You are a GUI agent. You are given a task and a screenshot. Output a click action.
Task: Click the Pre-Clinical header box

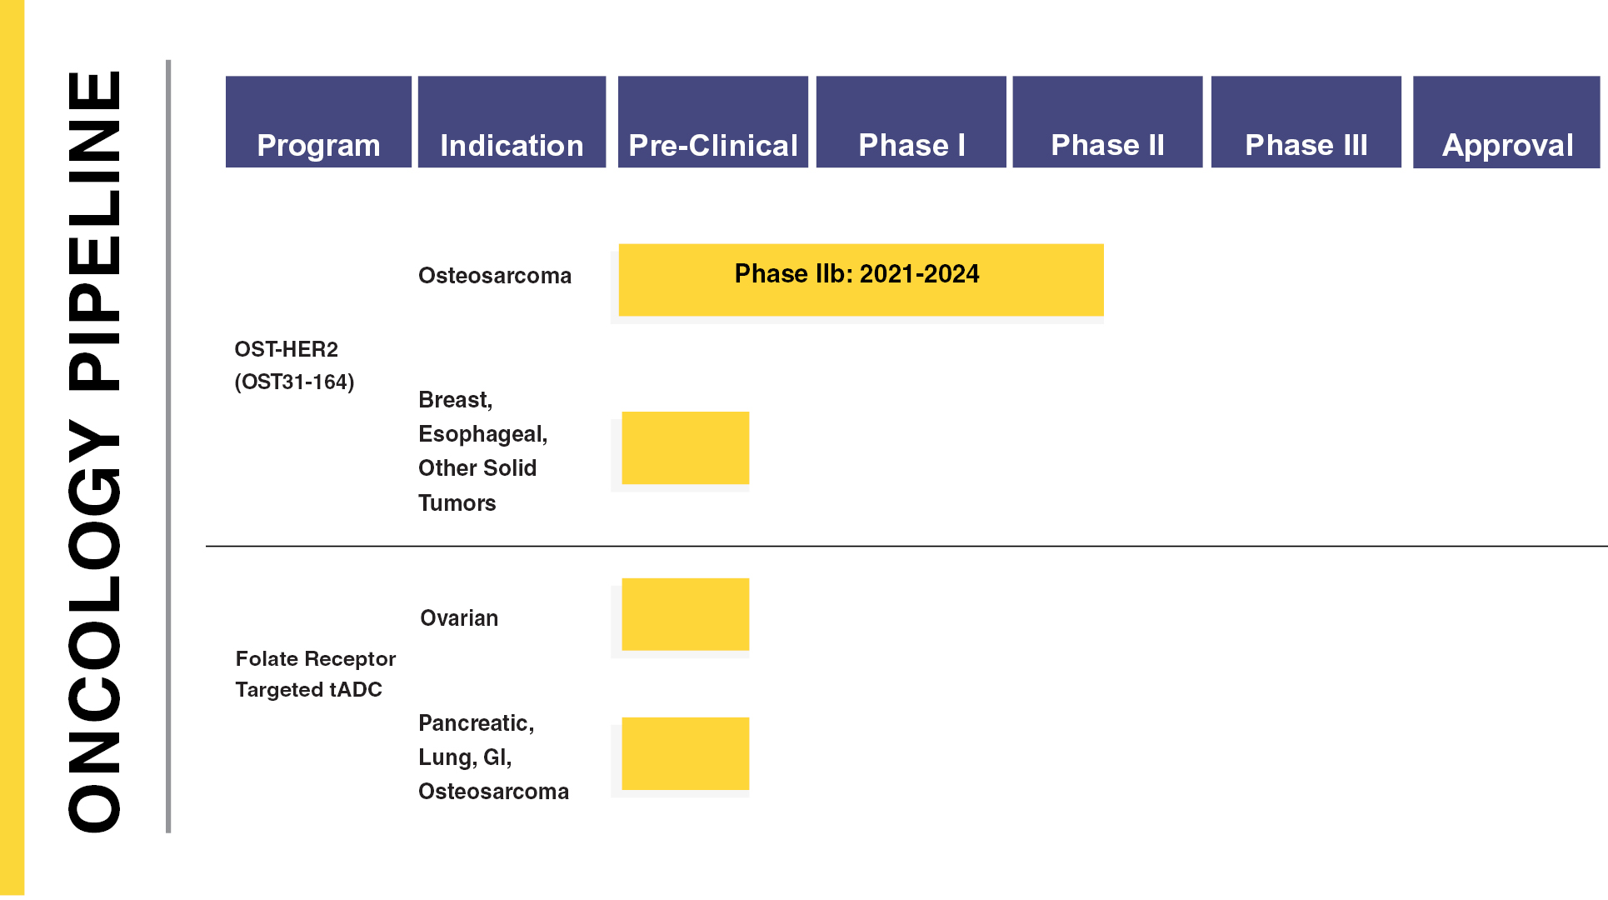coord(713,122)
